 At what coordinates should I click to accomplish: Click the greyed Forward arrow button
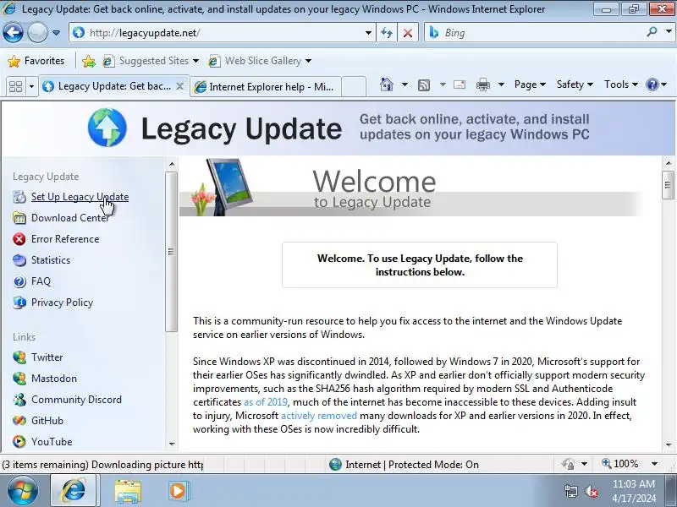pyautogui.click(x=37, y=33)
